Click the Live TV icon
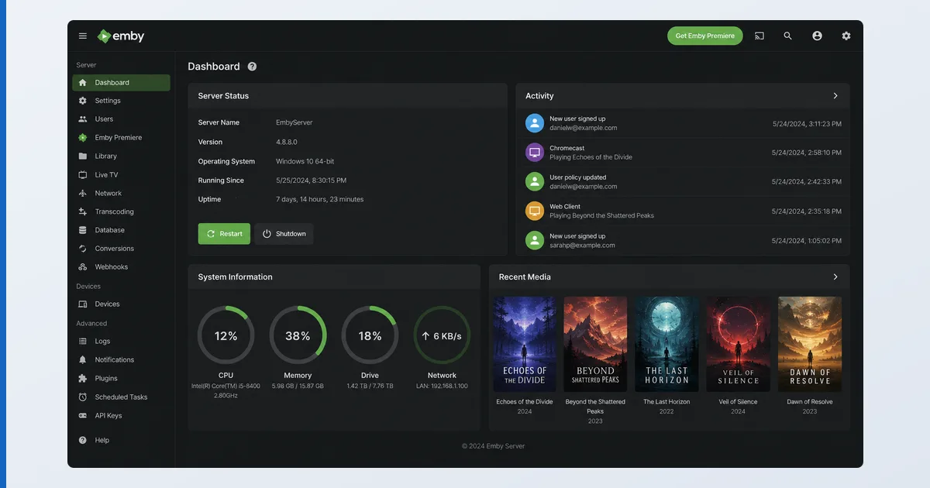 (x=83, y=175)
